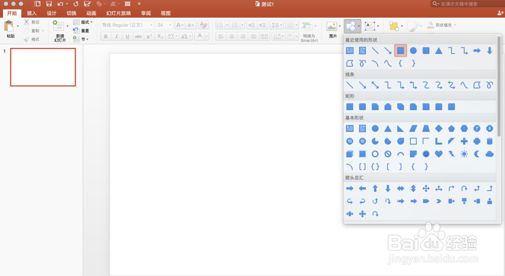This screenshot has height=276, width=505.
Task: Open the font size dropdown
Action: 170,25
